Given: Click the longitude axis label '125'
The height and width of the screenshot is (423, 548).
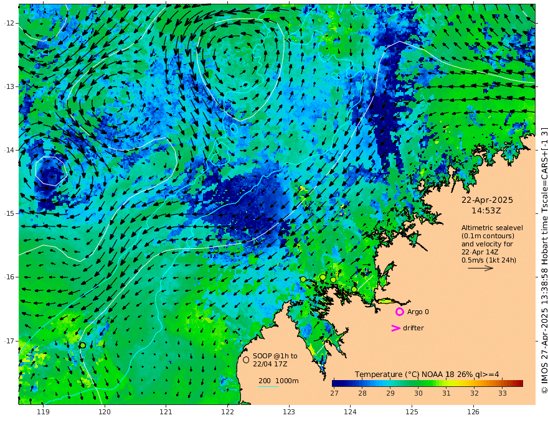Looking at the screenshot, I should [x=412, y=412].
